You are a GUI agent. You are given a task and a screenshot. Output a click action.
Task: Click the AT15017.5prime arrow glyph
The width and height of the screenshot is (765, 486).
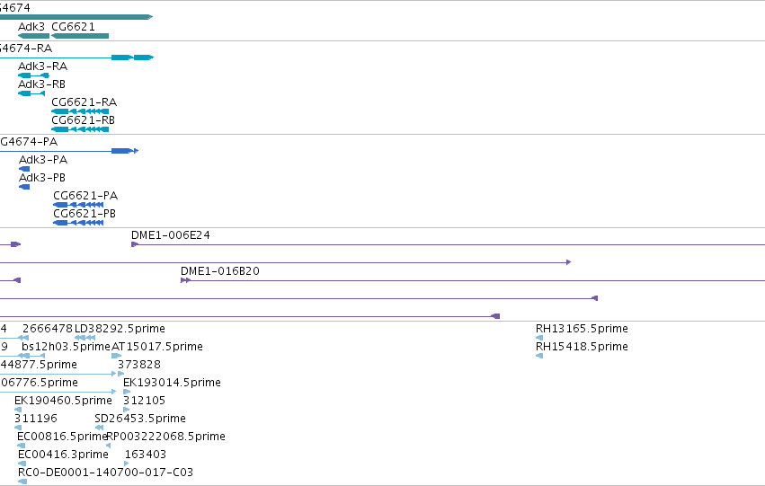[x=116, y=356]
